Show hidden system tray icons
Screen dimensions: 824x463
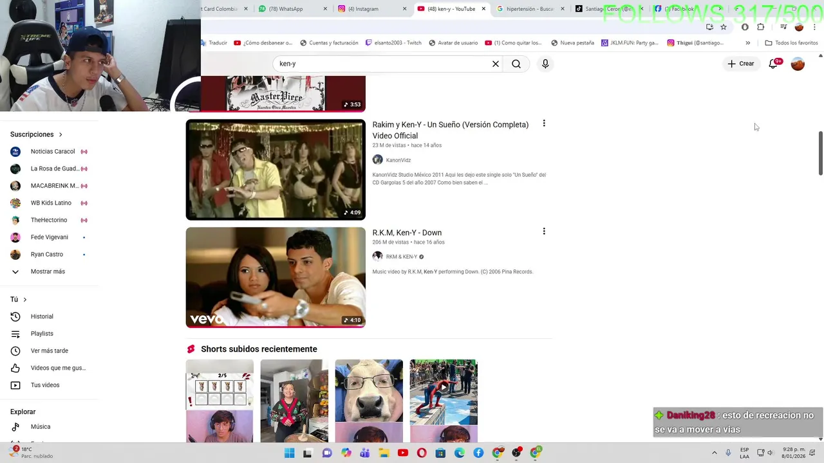[715, 453]
